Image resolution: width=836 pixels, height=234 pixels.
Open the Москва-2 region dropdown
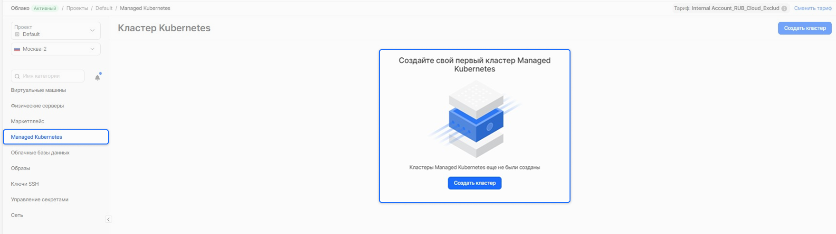(x=56, y=49)
